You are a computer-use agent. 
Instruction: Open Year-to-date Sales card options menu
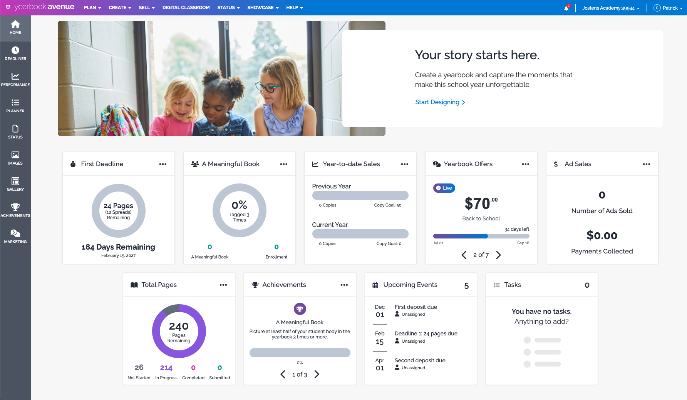405,164
